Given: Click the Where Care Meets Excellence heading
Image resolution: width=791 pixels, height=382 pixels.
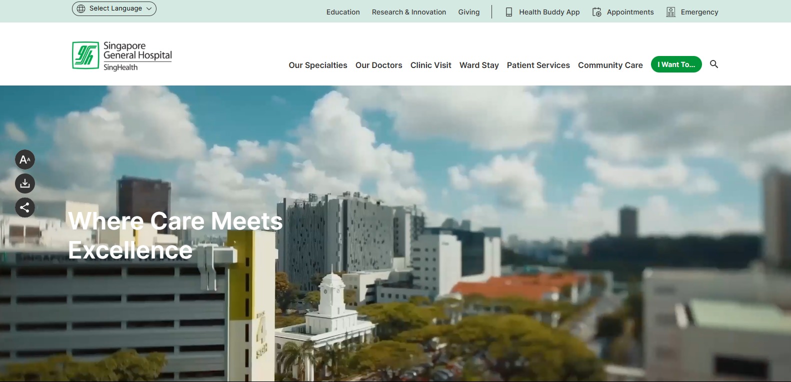Looking at the screenshot, I should coord(175,235).
